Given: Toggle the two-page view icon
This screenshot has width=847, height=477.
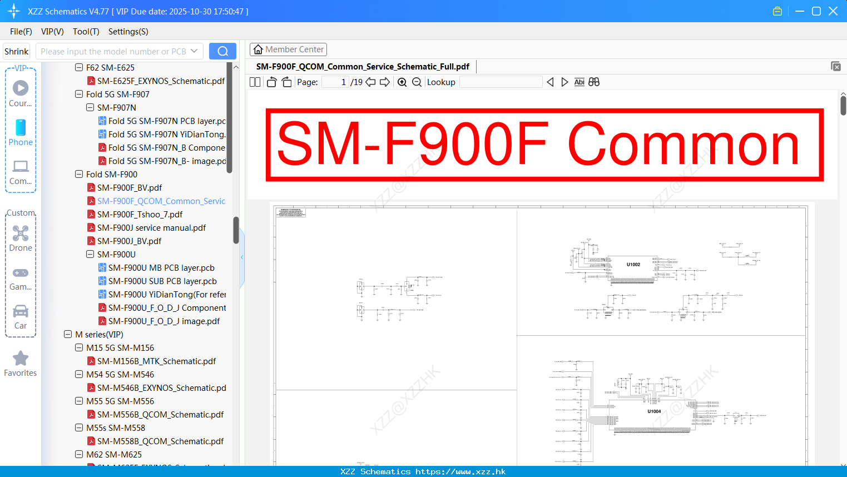Looking at the screenshot, I should pyautogui.click(x=255, y=82).
